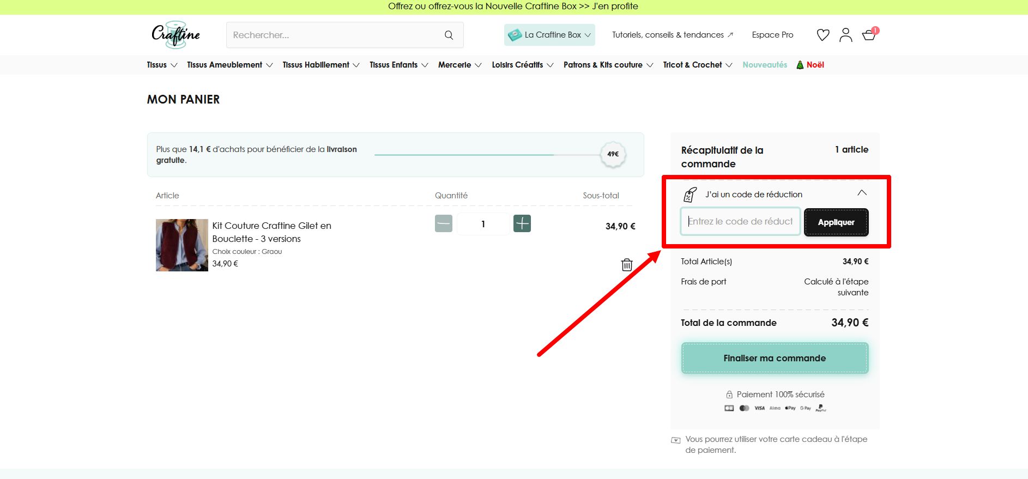The width and height of the screenshot is (1028, 479).
Task: Open the Loisirs Créatifs menu
Action: coord(523,65)
